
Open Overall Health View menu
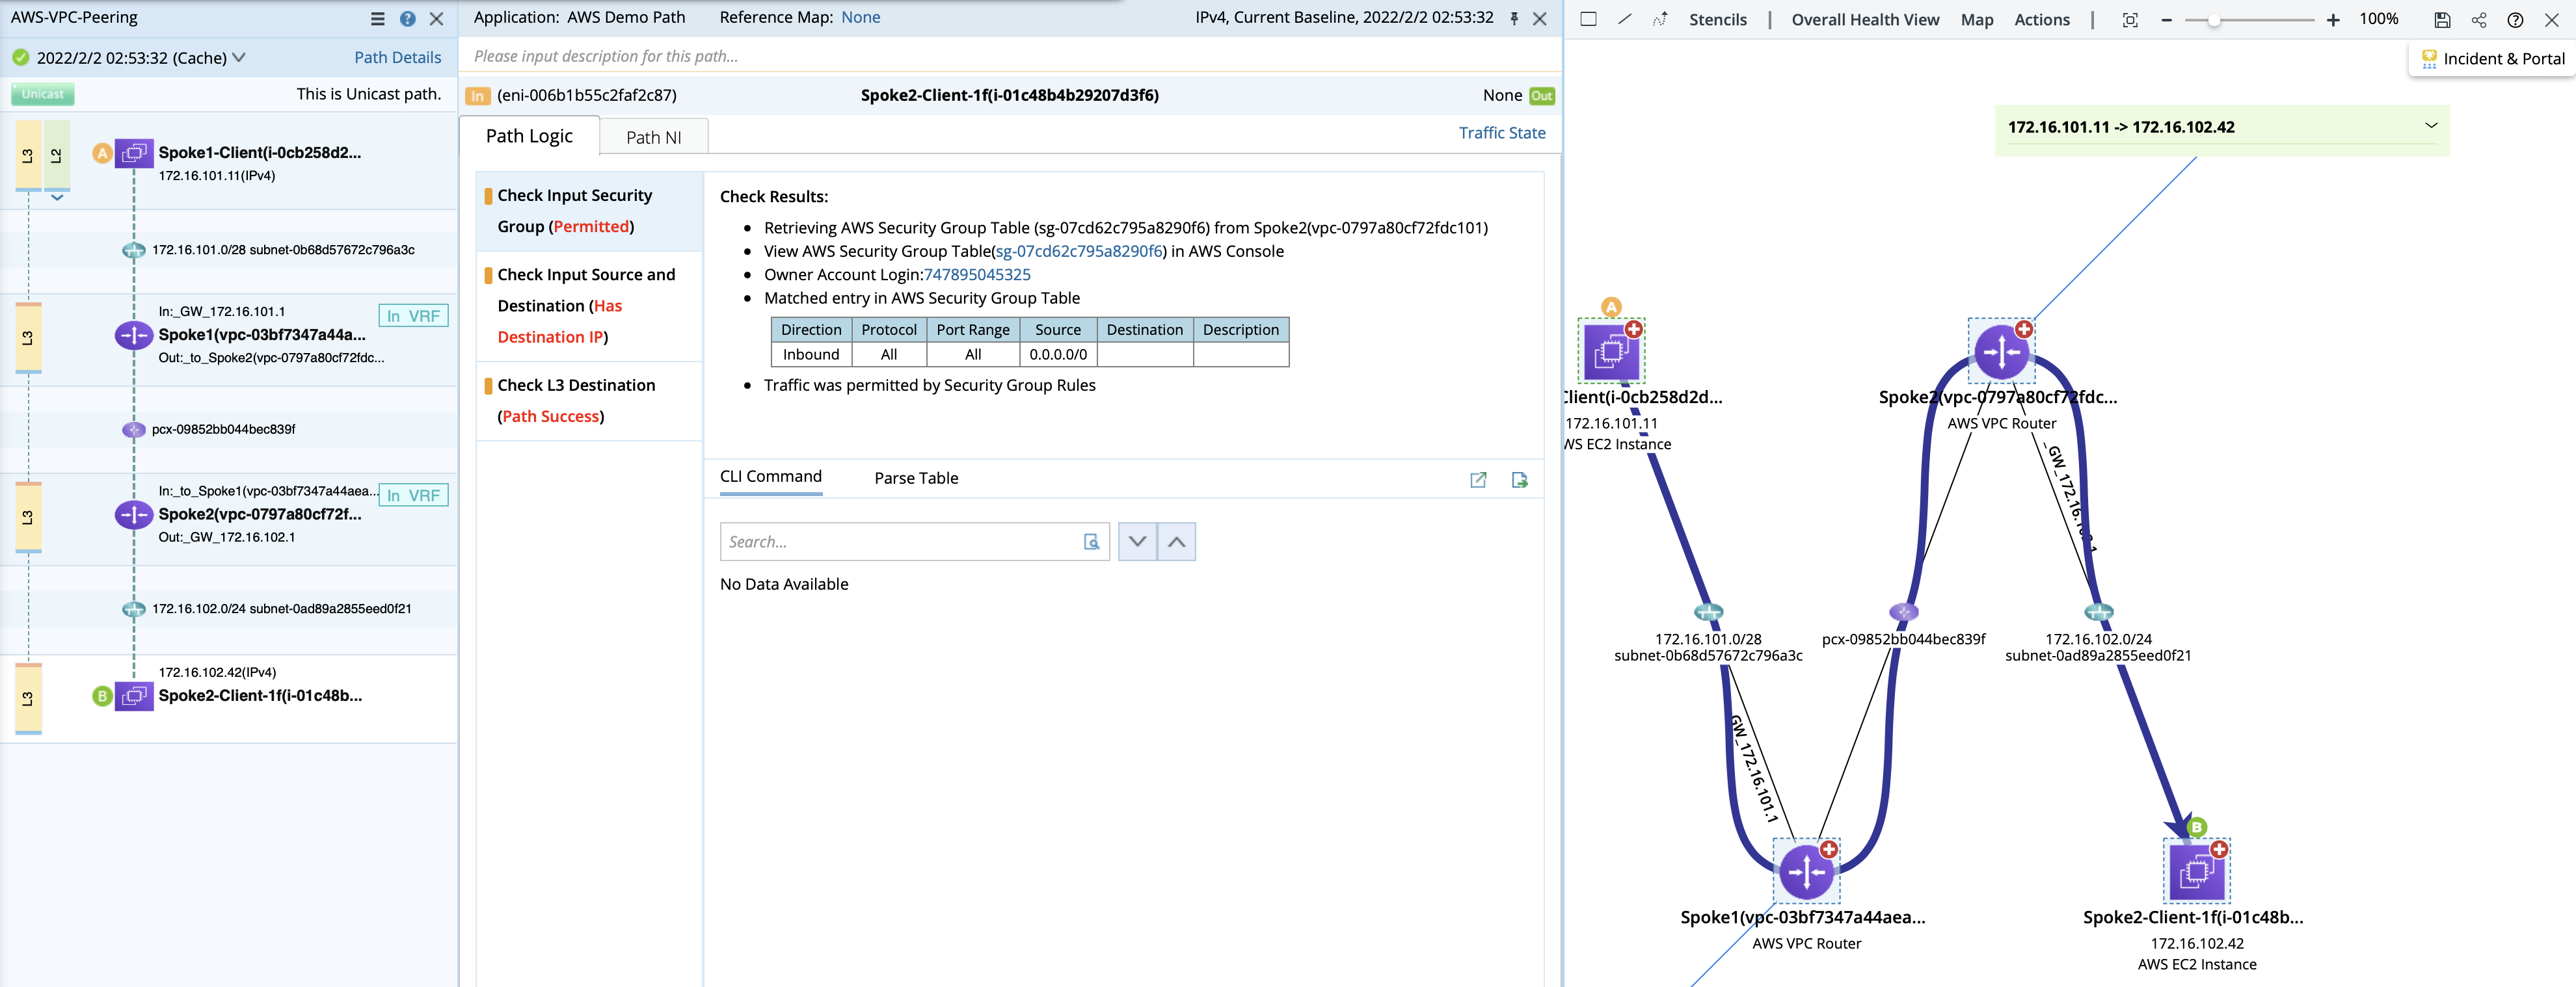(1865, 20)
